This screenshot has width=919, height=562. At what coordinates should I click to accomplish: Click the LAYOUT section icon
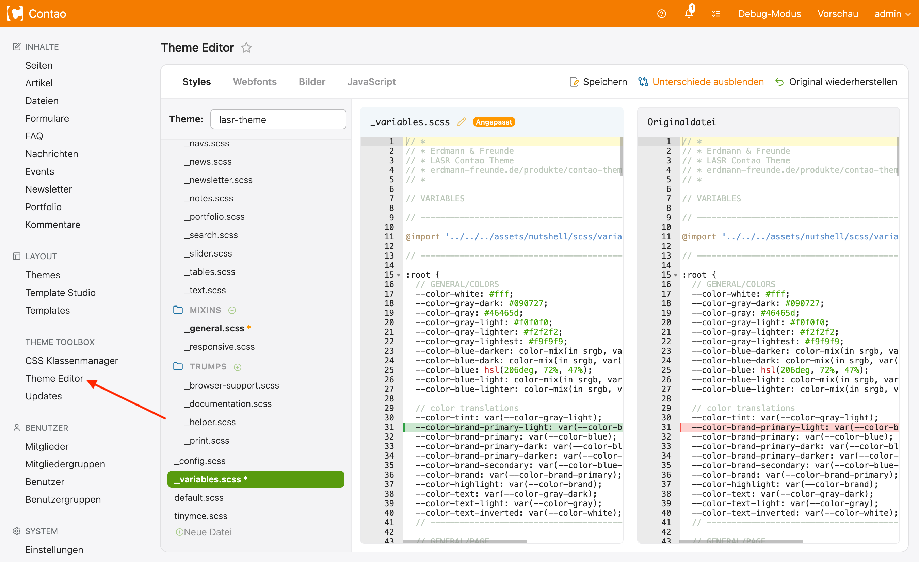point(17,256)
